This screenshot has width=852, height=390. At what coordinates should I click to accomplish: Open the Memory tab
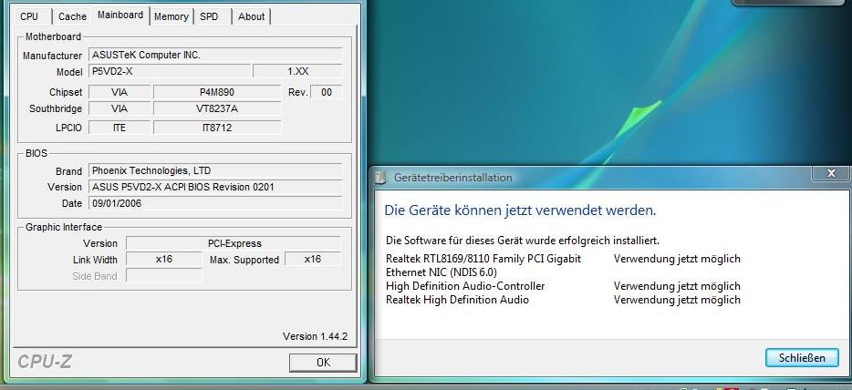[x=171, y=16]
